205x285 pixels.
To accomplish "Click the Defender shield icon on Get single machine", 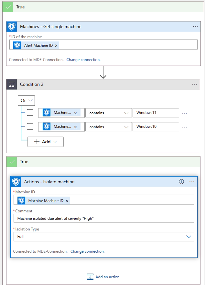I will coord(12,26).
